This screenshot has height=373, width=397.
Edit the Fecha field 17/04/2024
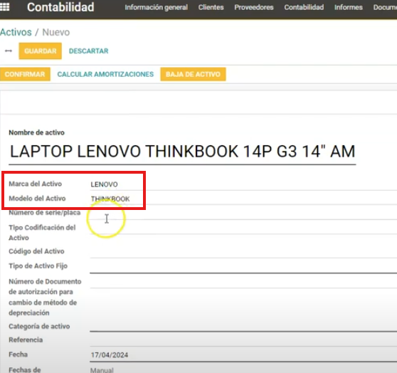[x=243, y=355]
